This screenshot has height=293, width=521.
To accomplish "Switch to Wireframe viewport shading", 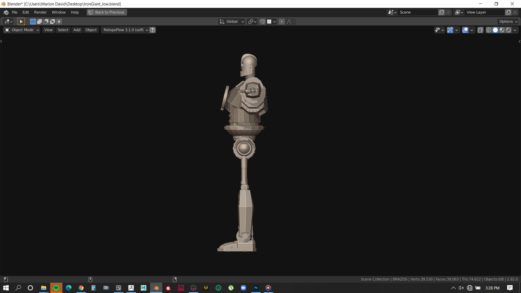I will coord(489,30).
